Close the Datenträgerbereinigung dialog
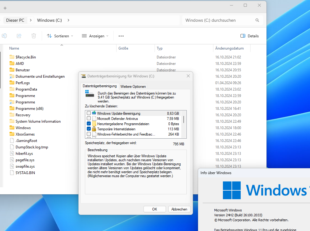This screenshot has height=231, width=310. (x=188, y=76)
